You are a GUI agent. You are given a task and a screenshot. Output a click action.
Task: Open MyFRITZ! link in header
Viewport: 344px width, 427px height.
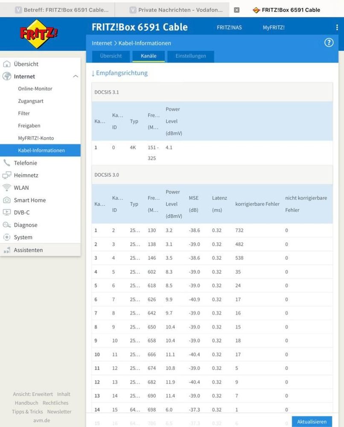tap(274, 27)
